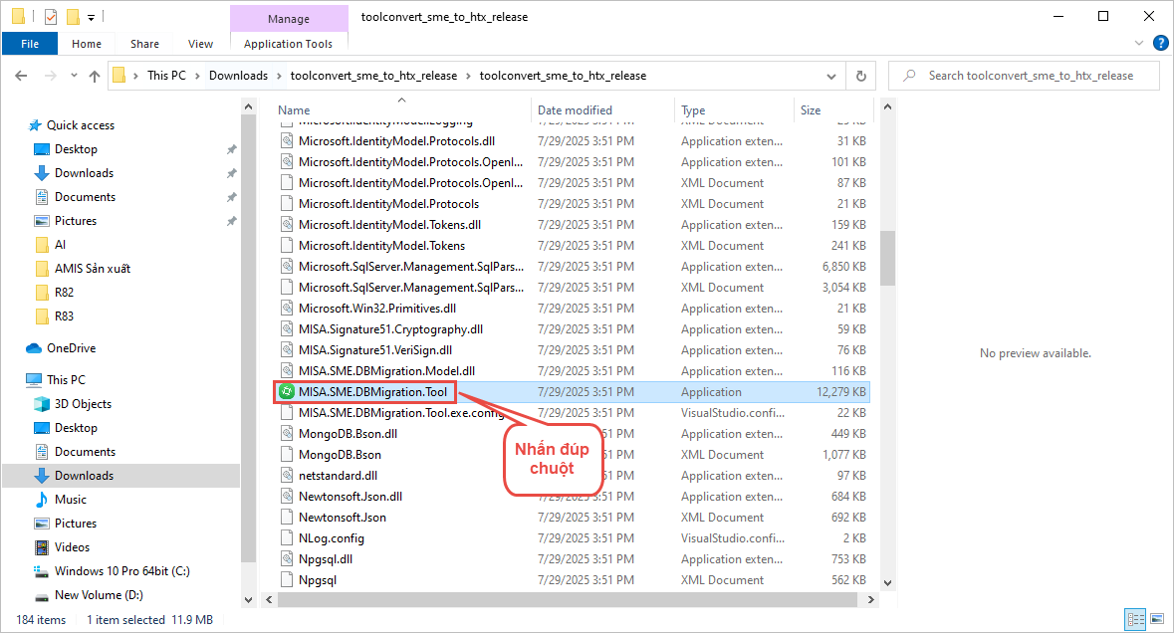Open the Help question mark icon
This screenshot has height=633, width=1174.
(x=1160, y=43)
